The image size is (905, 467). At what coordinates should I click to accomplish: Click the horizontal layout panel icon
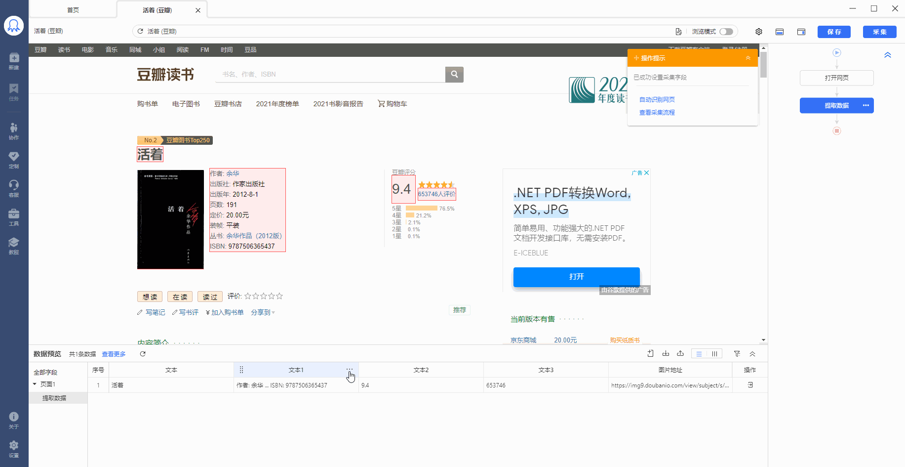pos(780,32)
